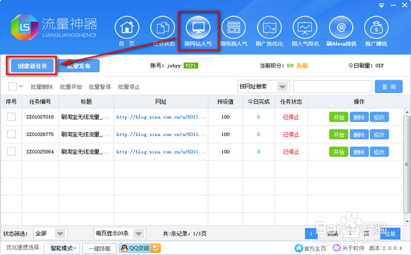Start task SI01026775 with 开始
Screen dimensions: 411x255
pyautogui.click(x=339, y=135)
